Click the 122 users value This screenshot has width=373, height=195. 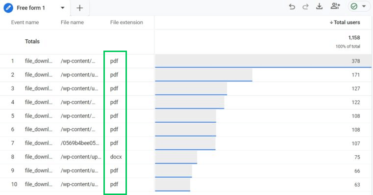(x=356, y=102)
